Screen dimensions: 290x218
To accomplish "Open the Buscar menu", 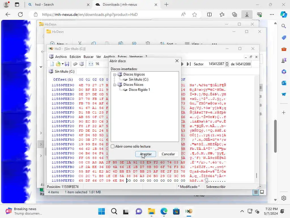I will point(88,57).
